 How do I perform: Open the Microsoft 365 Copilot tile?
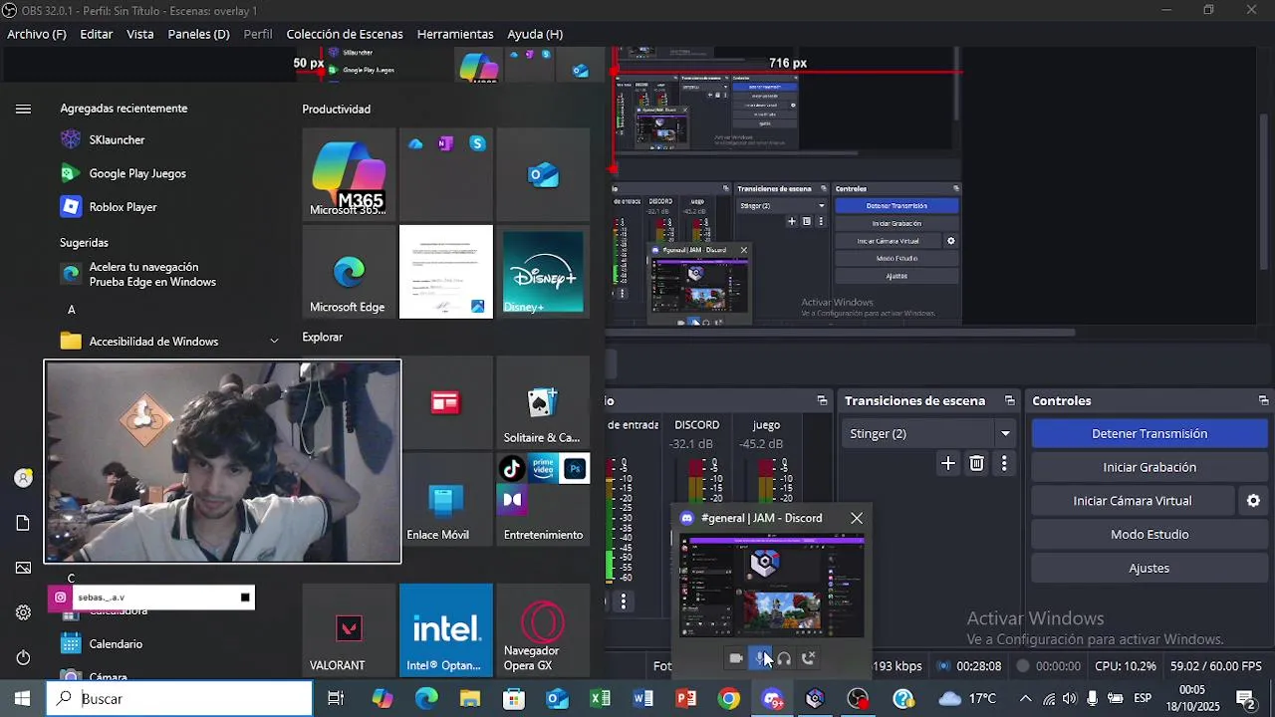[348, 174]
